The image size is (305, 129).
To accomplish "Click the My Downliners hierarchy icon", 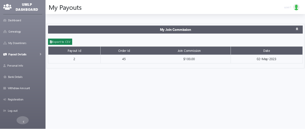I will point(5,43).
